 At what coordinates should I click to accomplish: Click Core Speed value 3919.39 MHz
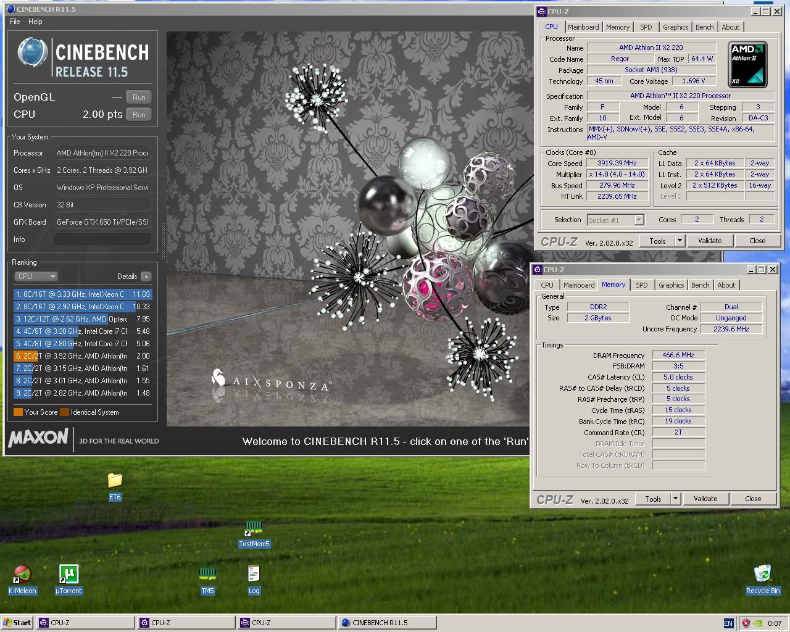pos(617,164)
